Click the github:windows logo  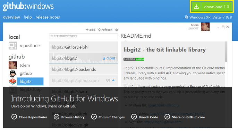[x=28, y=7]
